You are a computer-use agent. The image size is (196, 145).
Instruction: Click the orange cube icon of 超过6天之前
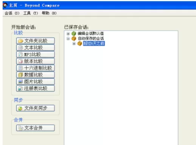(x=80, y=43)
